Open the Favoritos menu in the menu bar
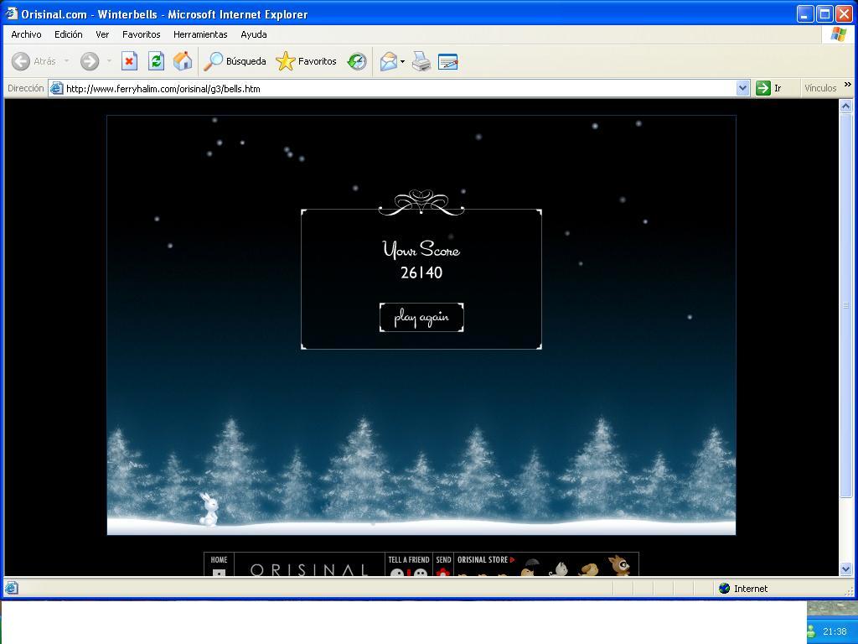Screen dimensions: 858x644 [x=141, y=34]
